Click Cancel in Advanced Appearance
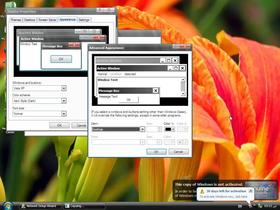 pos(178,151)
